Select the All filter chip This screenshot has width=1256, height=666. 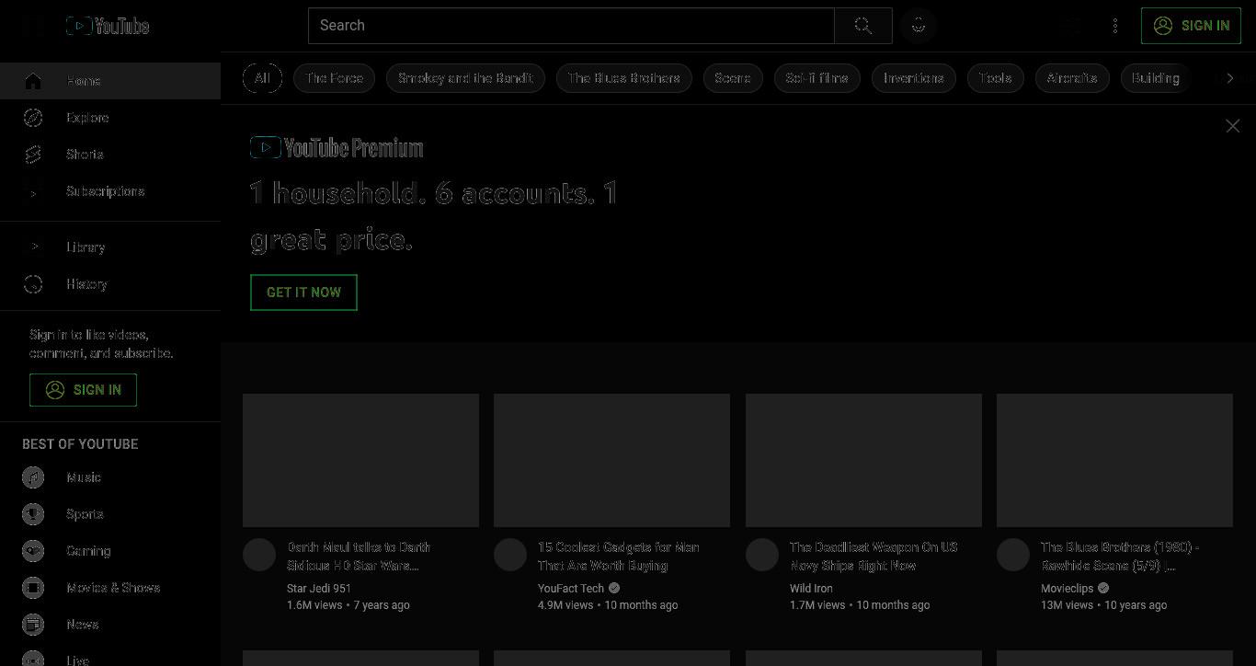tap(262, 78)
